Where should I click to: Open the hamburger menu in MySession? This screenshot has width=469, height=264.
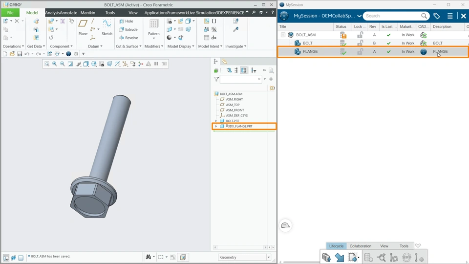click(450, 16)
